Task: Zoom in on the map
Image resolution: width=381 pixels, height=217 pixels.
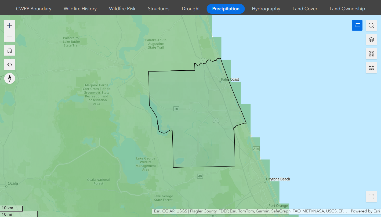Action: (10, 26)
